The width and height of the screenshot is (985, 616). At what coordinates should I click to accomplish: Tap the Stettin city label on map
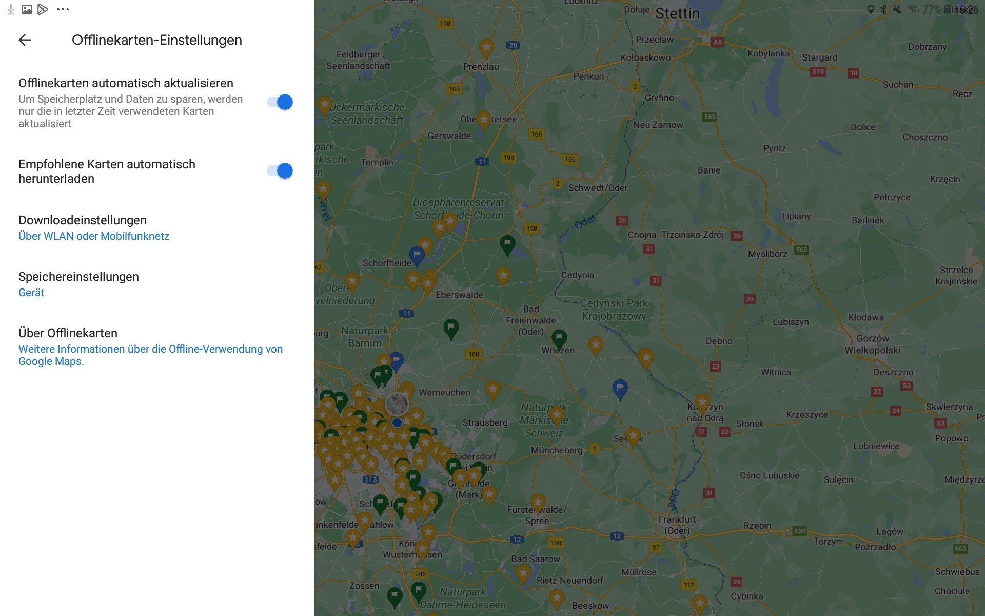pyautogui.click(x=677, y=14)
